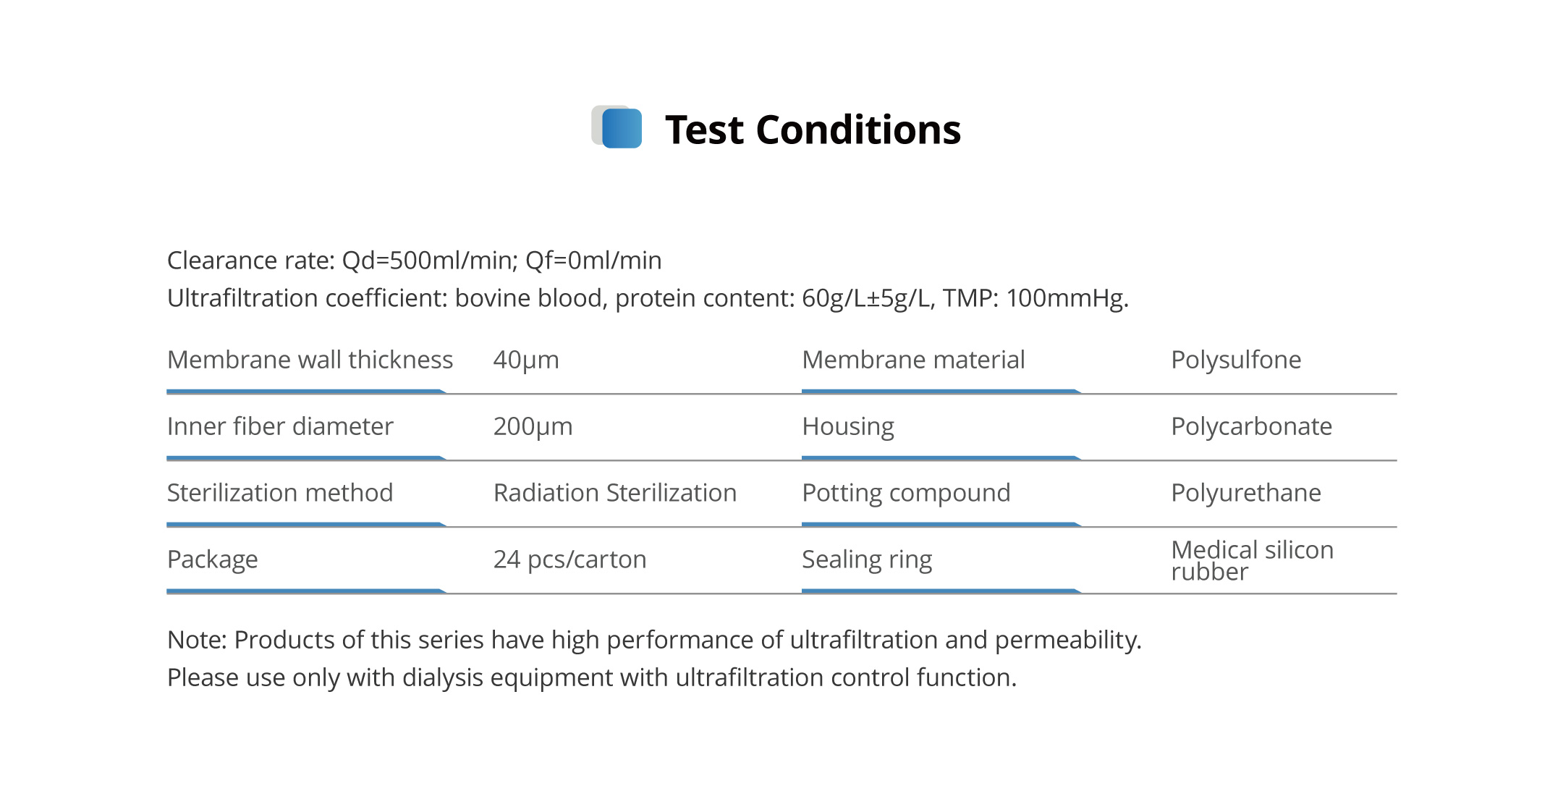Click the Test Conditions heading

[812, 130]
